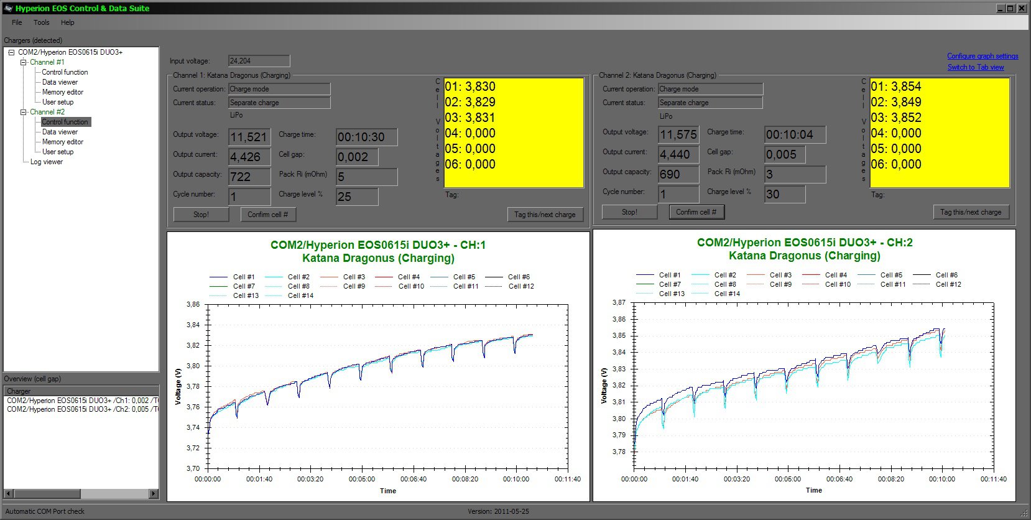Collapse the Channel #2 tree node
1031x520 pixels.
[23, 112]
